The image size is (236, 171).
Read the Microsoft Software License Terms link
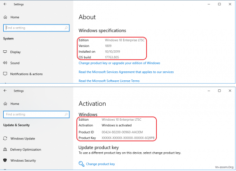[109, 81]
